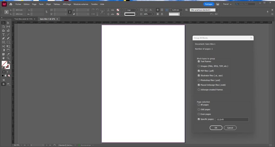The height and width of the screenshot is (147, 275).
Task: Click the Apply Color black swatch
Action: point(3,76)
